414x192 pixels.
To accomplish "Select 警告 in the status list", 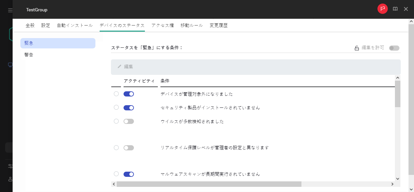I will 29,55.
